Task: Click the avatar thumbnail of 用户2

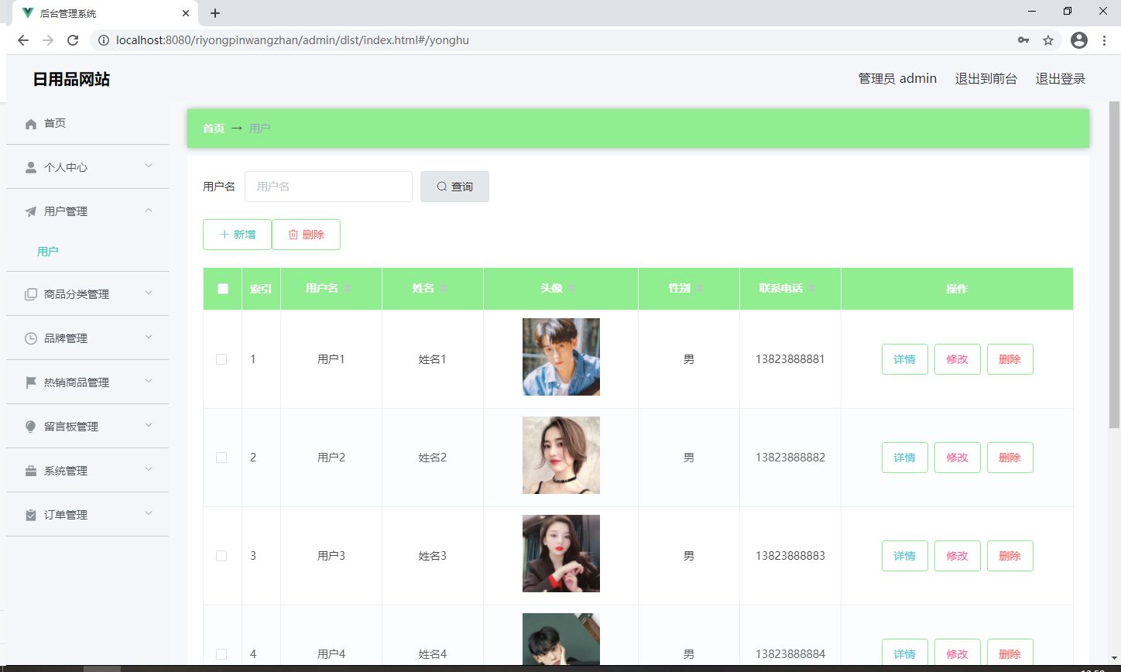Action: tap(561, 455)
